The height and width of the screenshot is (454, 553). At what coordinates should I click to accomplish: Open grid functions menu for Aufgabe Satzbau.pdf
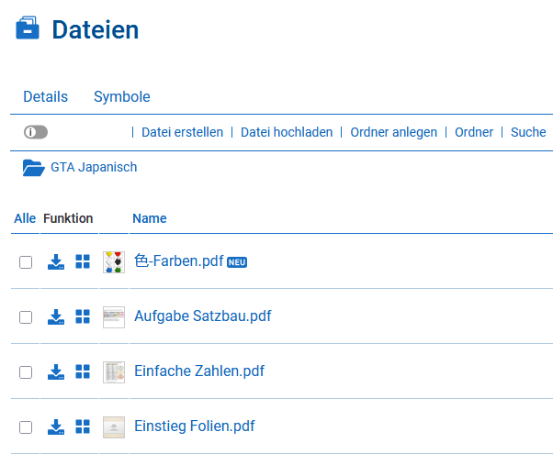pos(83,317)
